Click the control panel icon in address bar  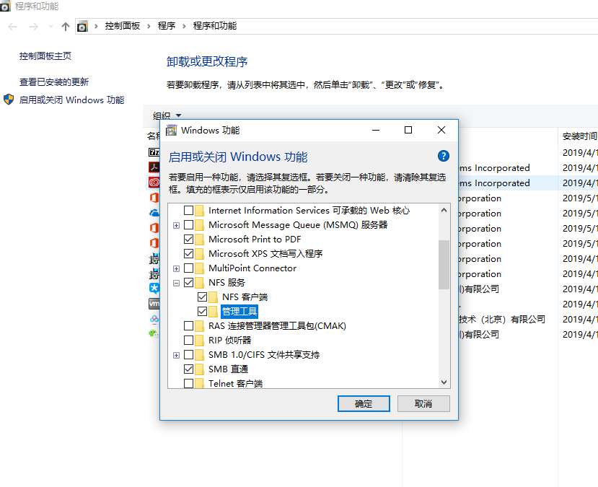pos(82,26)
